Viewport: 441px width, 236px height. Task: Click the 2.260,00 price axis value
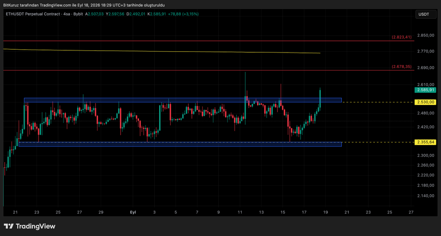coord(426,165)
